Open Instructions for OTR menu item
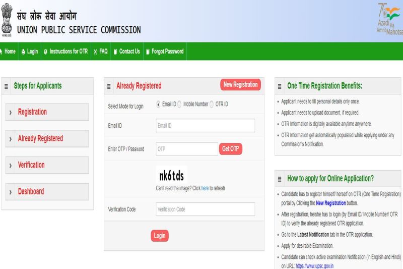This screenshot has height=269, width=403. click(x=65, y=51)
